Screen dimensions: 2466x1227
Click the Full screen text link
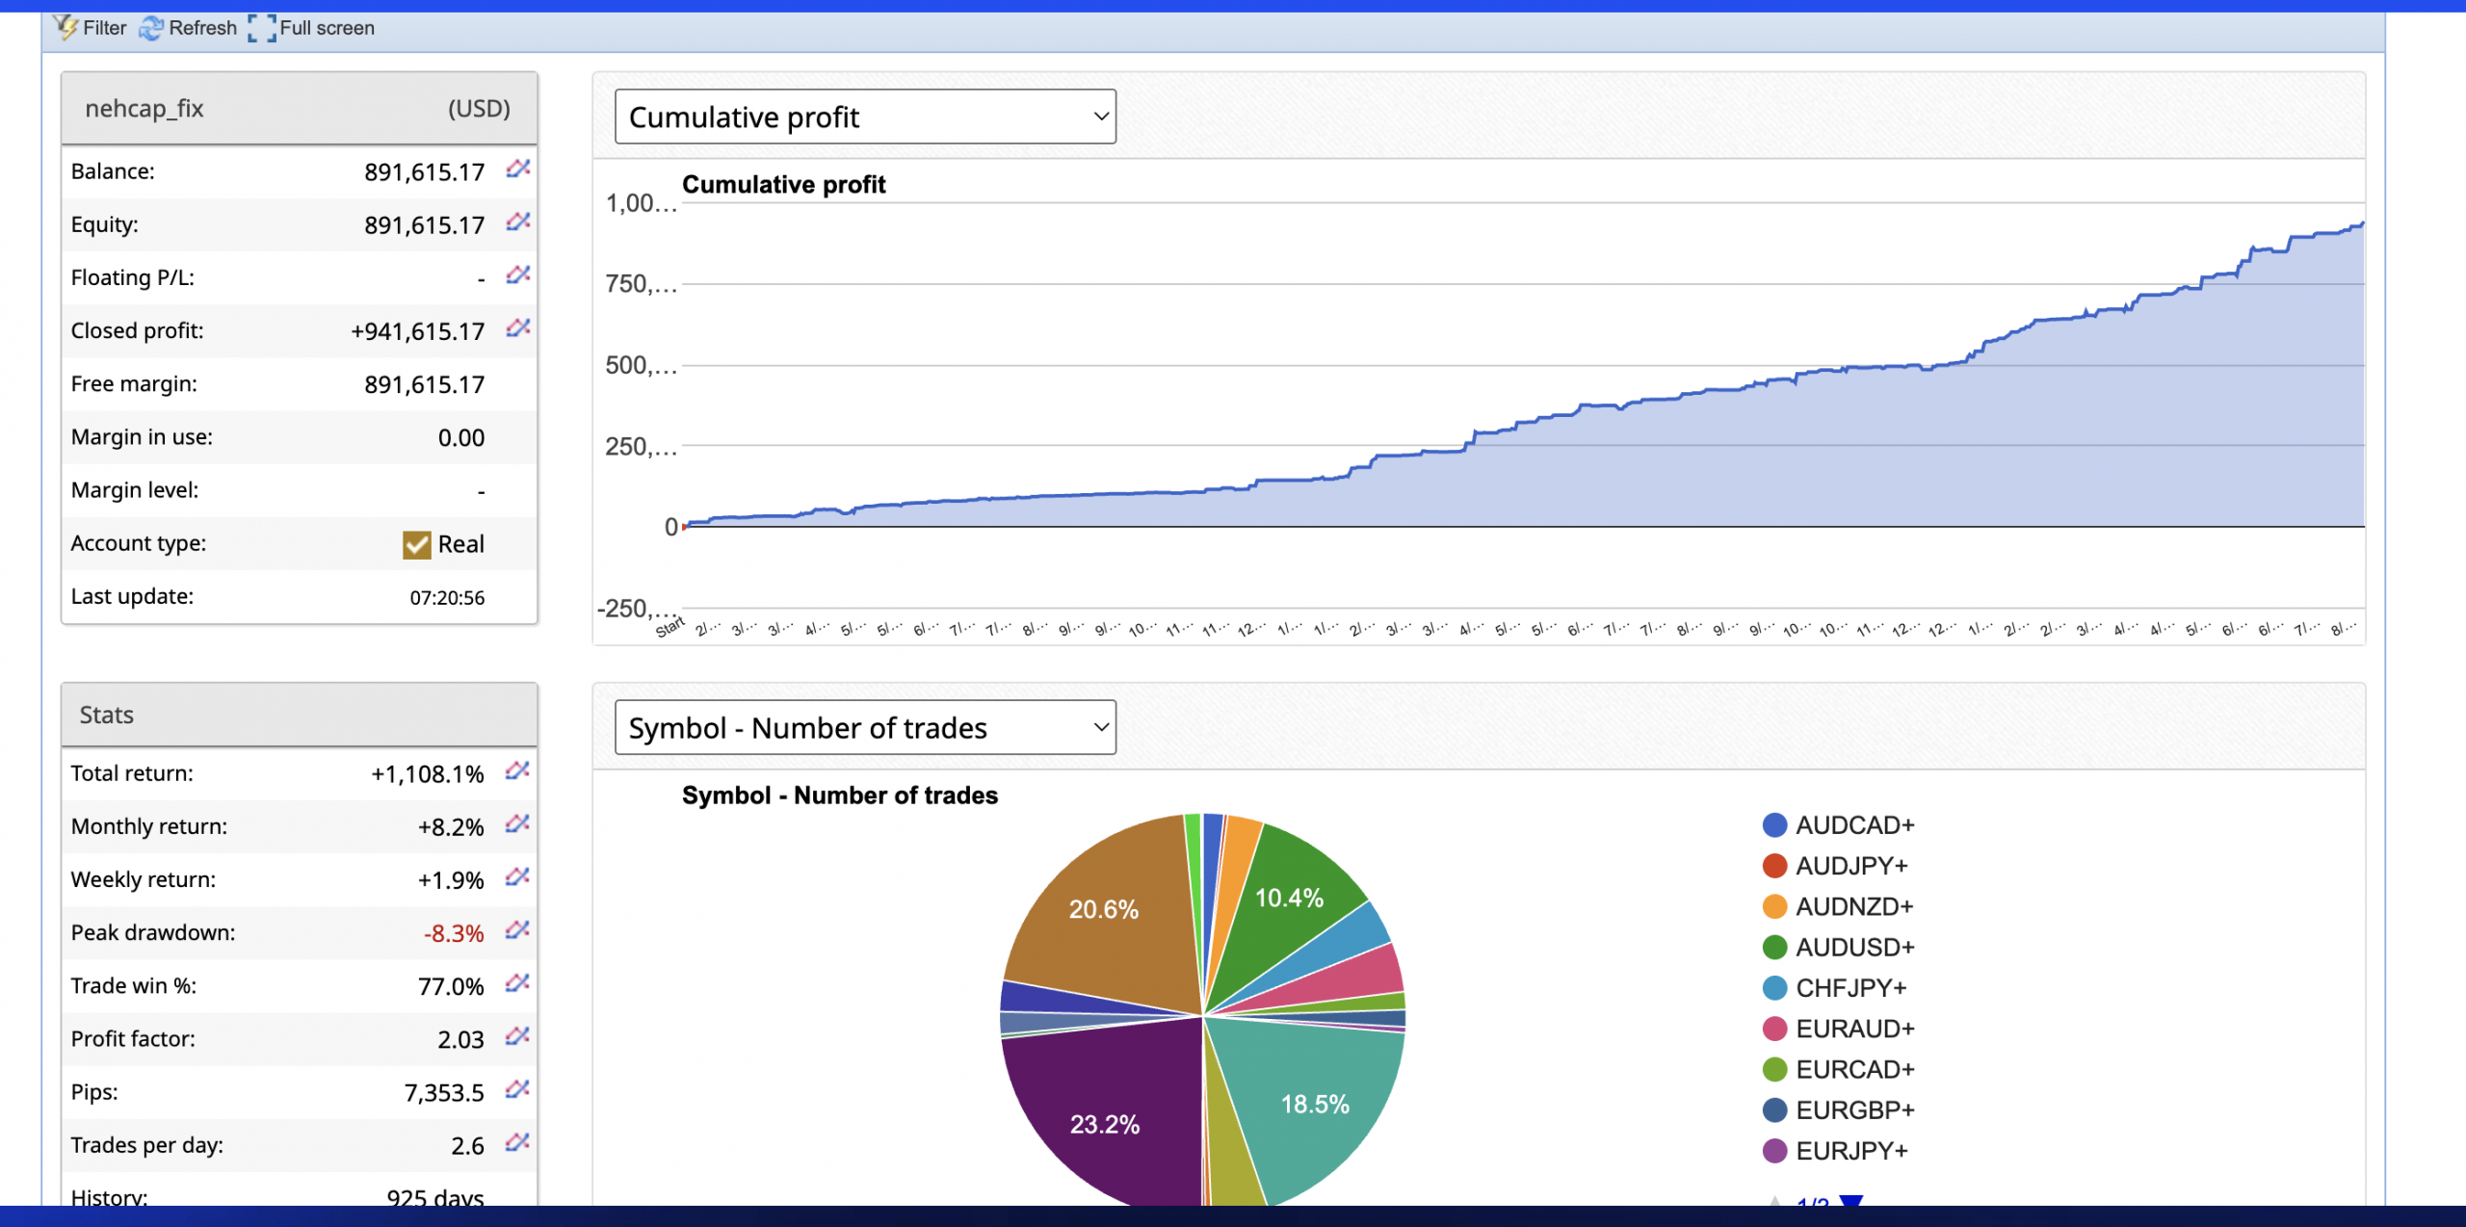tap(327, 28)
